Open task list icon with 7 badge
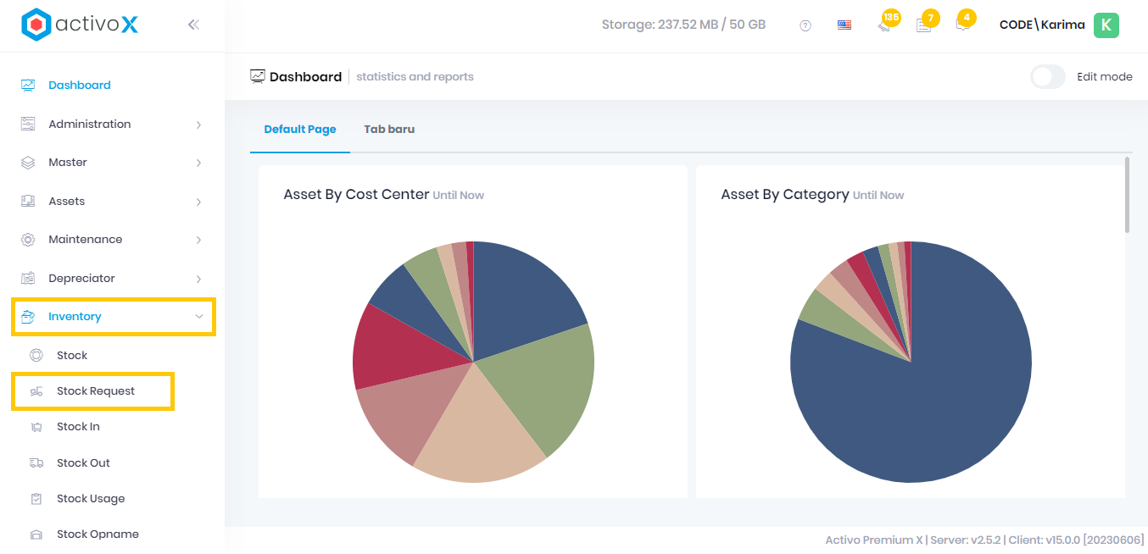Viewport: 1148px width, 554px height. 924,25
